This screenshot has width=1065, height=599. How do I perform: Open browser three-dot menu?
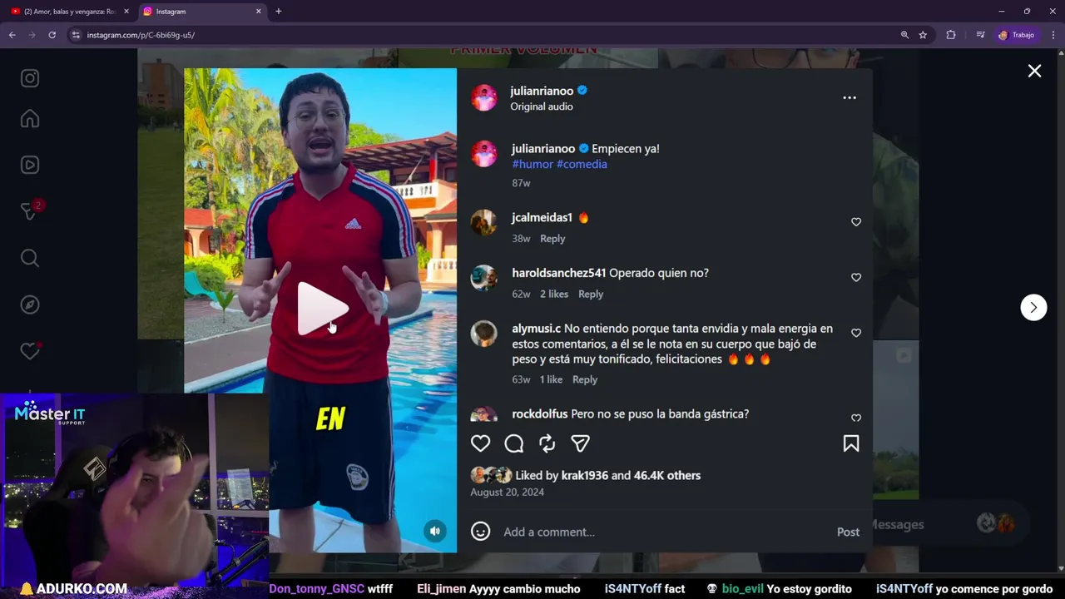1053,35
